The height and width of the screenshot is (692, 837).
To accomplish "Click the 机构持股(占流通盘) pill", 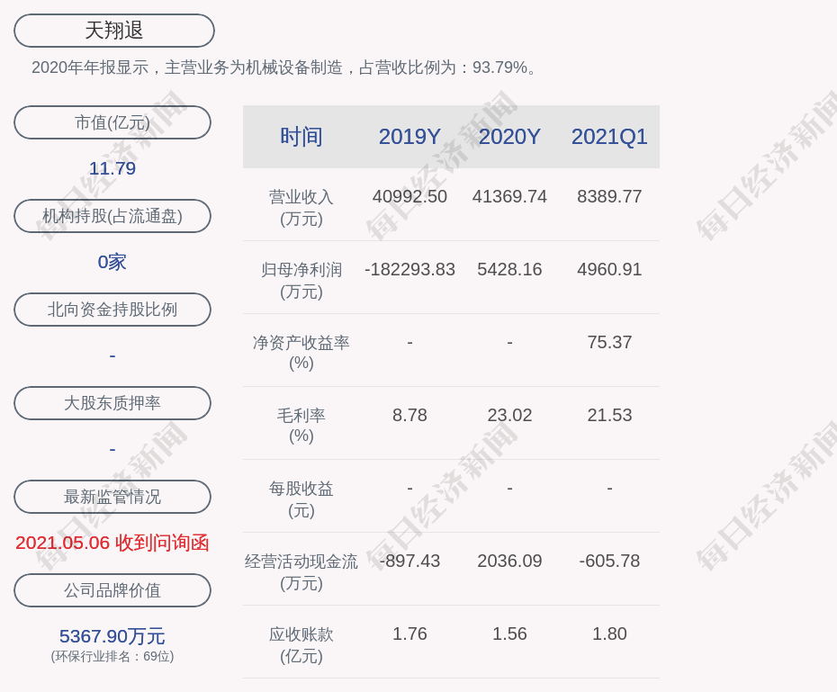I will pyautogui.click(x=112, y=216).
